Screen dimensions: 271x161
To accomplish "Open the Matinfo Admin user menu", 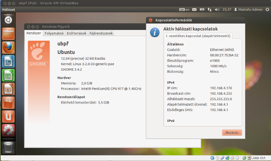I will [248, 10].
